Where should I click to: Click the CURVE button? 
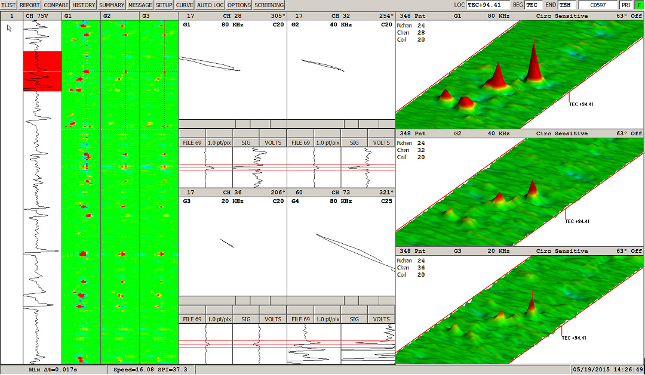click(x=185, y=5)
